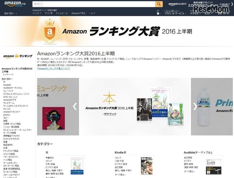The image size is (234, 178).
Task: Open the Audible audiobook cover thumbnail
Action: (214, 167)
